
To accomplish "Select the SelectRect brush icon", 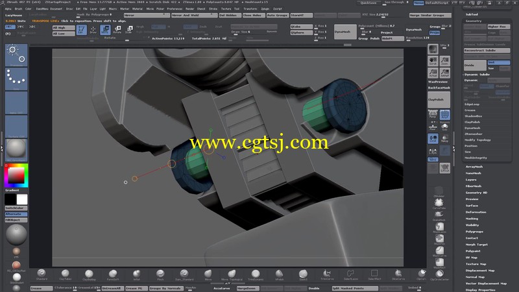I will (374, 274).
